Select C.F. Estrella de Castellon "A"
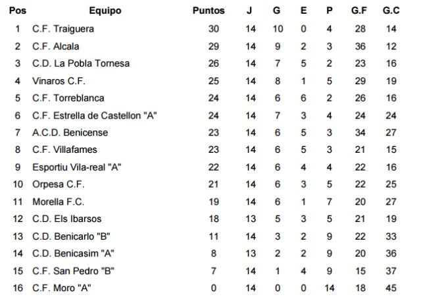The width and height of the screenshot is (421, 303). tap(94, 115)
